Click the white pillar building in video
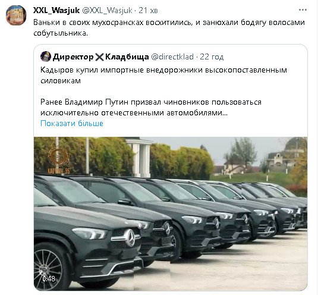Image resolution: width=318 pixels, height=295 pixels. point(140,157)
